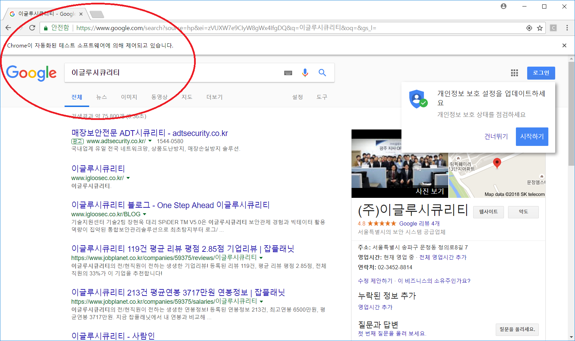Open the 설정 menu

(298, 97)
